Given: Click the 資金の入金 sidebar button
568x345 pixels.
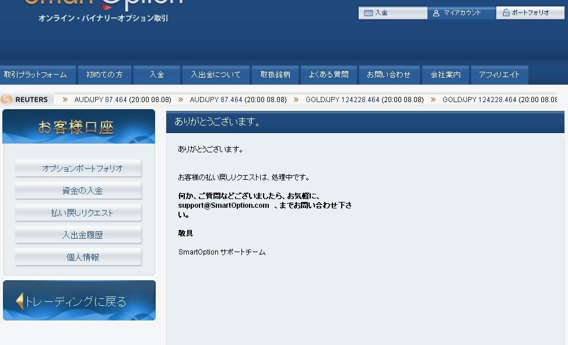Looking at the screenshot, I should pyautogui.click(x=78, y=190).
